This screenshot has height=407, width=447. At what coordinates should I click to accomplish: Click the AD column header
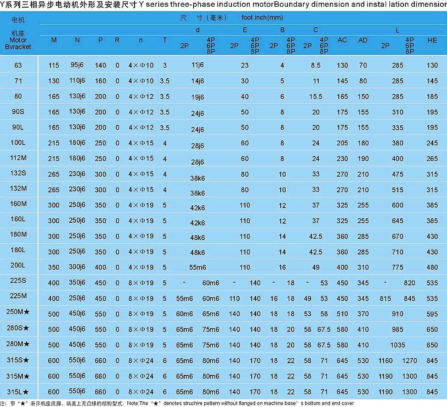point(363,40)
